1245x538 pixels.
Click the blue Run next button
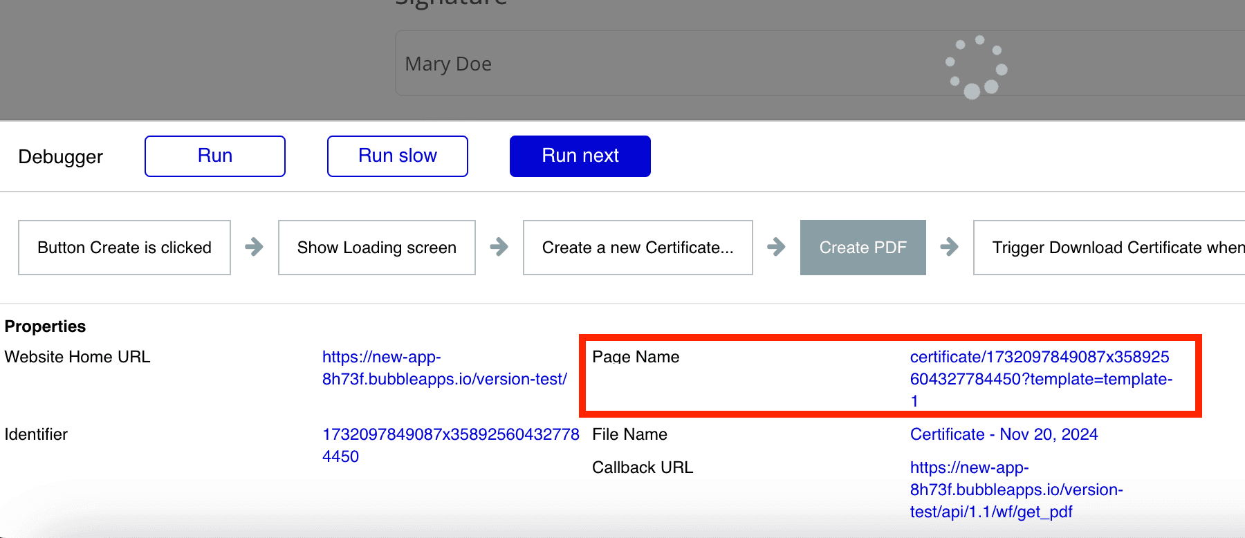pos(580,156)
